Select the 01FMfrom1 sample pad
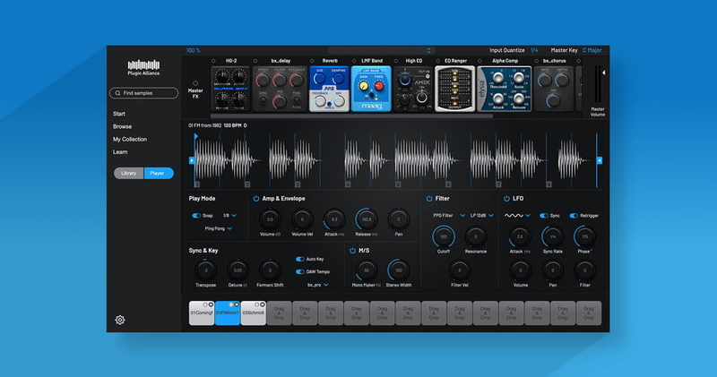The image size is (717, 377). click(x=228, y=313)
